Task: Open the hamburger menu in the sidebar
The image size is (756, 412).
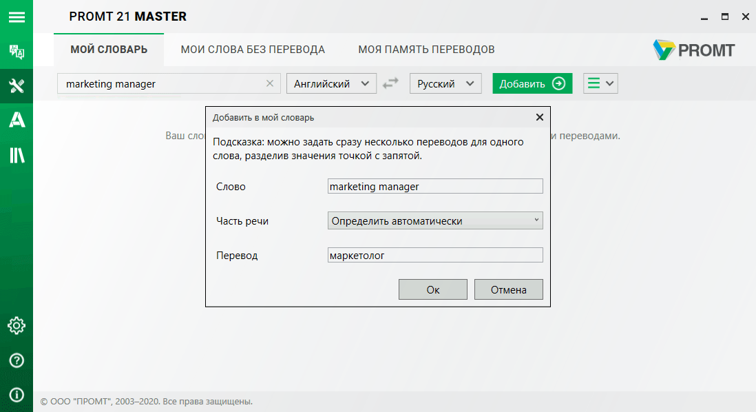Action: click(x=17, y=17)
